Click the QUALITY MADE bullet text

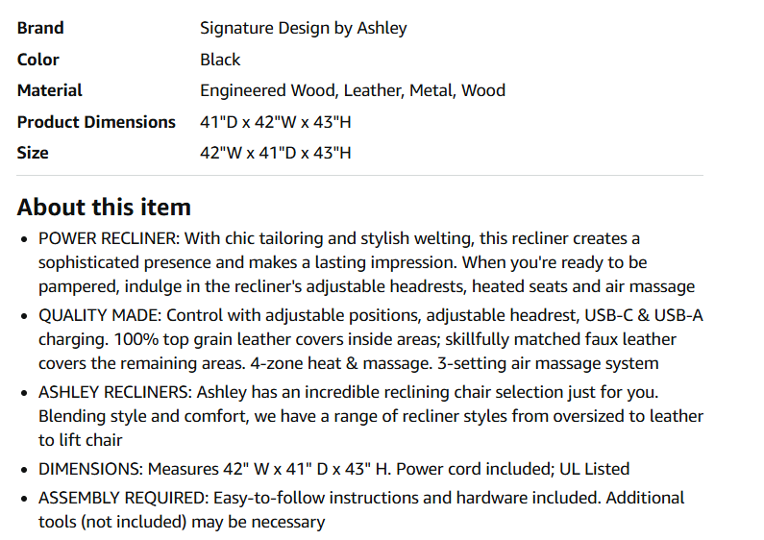[x=371, y=339]
